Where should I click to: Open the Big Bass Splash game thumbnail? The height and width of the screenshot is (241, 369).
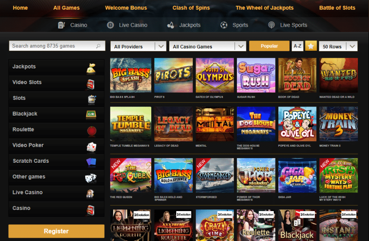[x=131, y=75]
